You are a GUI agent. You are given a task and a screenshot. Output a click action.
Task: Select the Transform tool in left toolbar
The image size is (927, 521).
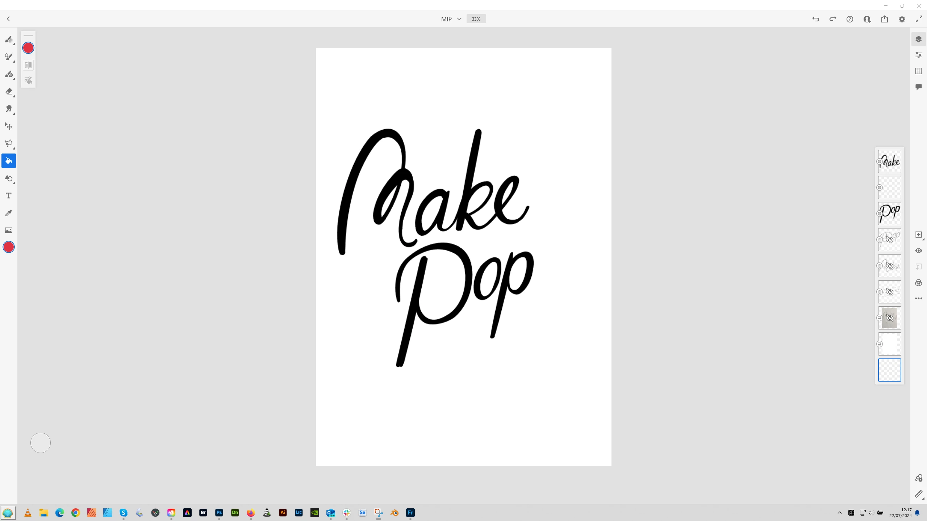click(x=9, y=126)
